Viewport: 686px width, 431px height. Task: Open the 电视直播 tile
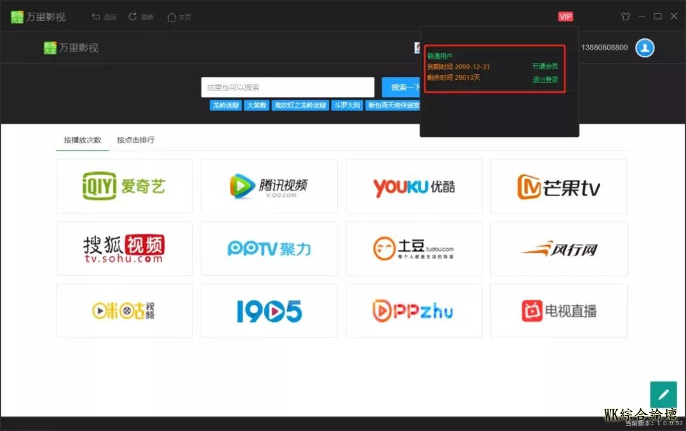pyautogui.click(x=558, y=310)
